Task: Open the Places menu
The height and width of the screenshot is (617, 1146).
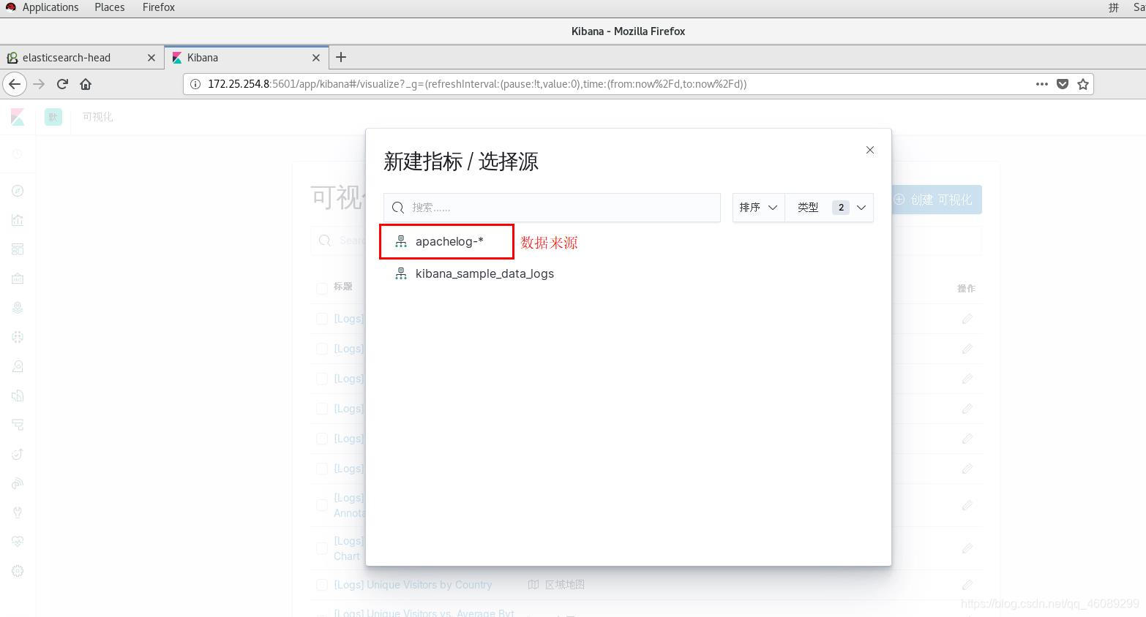Action: pos(110,7)
